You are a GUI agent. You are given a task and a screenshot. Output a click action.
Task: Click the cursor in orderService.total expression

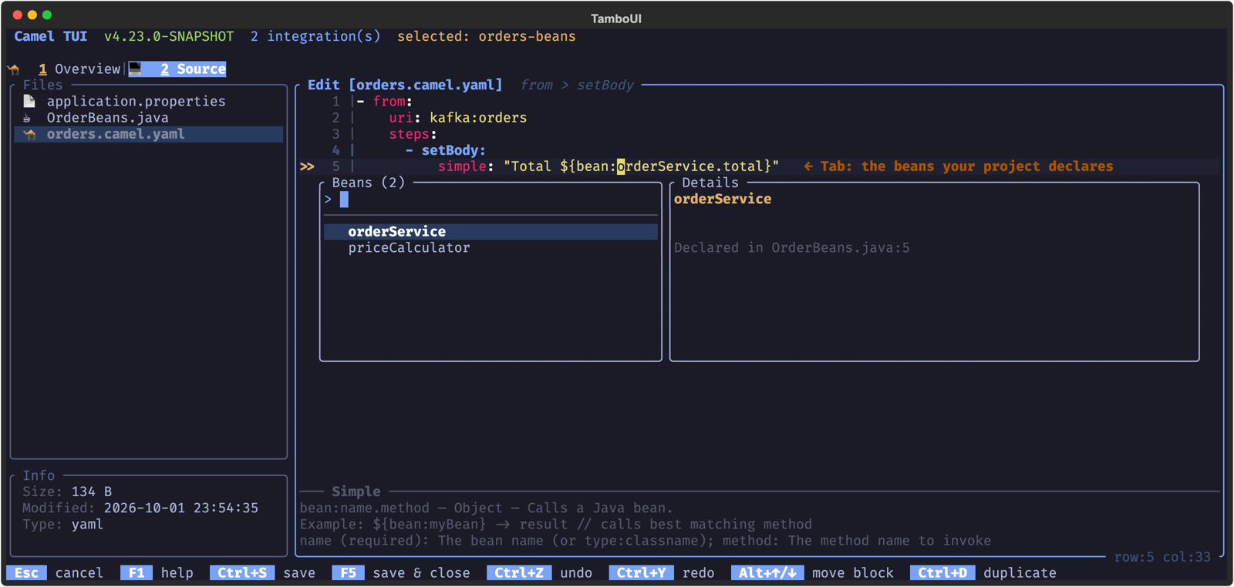[x=621, y=166]
